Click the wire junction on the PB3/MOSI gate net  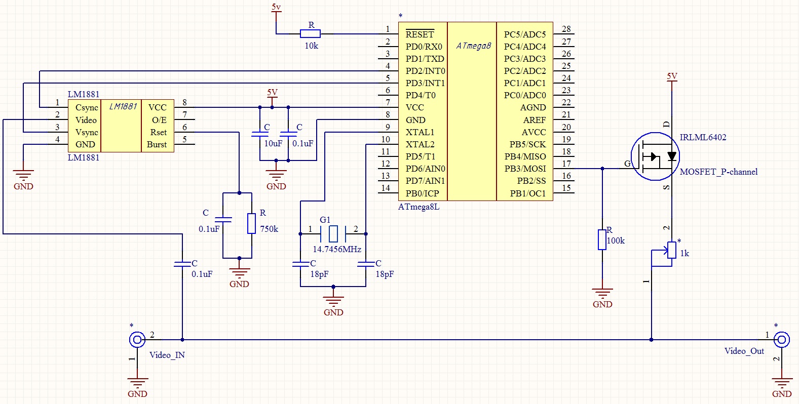[x=602, y=169]
